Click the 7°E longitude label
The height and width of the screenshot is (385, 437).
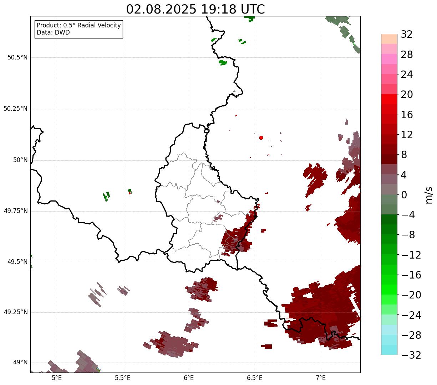point(321,378)
